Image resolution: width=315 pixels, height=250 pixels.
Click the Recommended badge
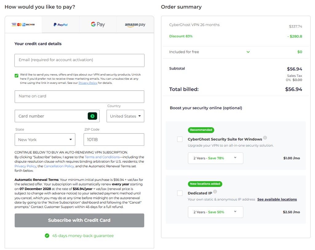point(201,130)
